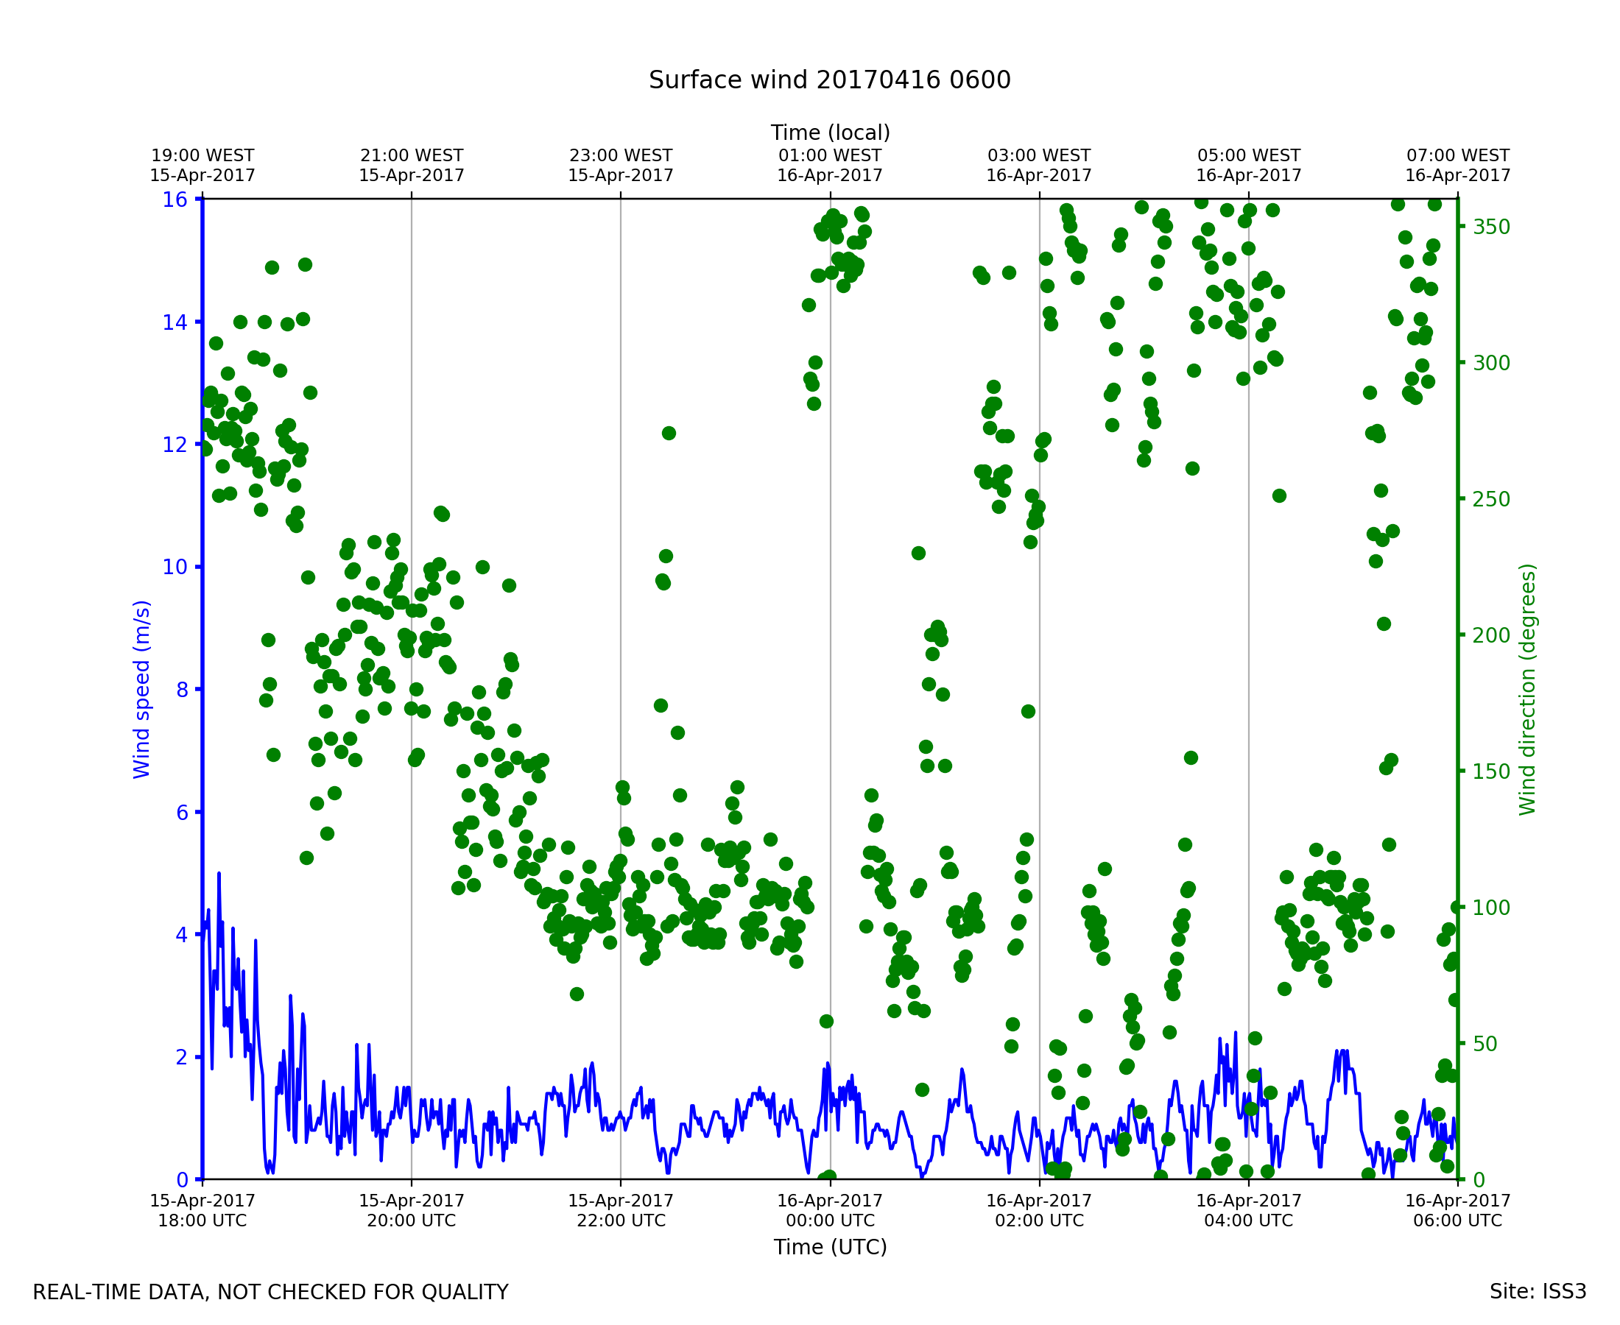Click the '01:00 WEST 16-Apr-2017' tick label
The image size is (1620, 1325).
click(830, 166)
